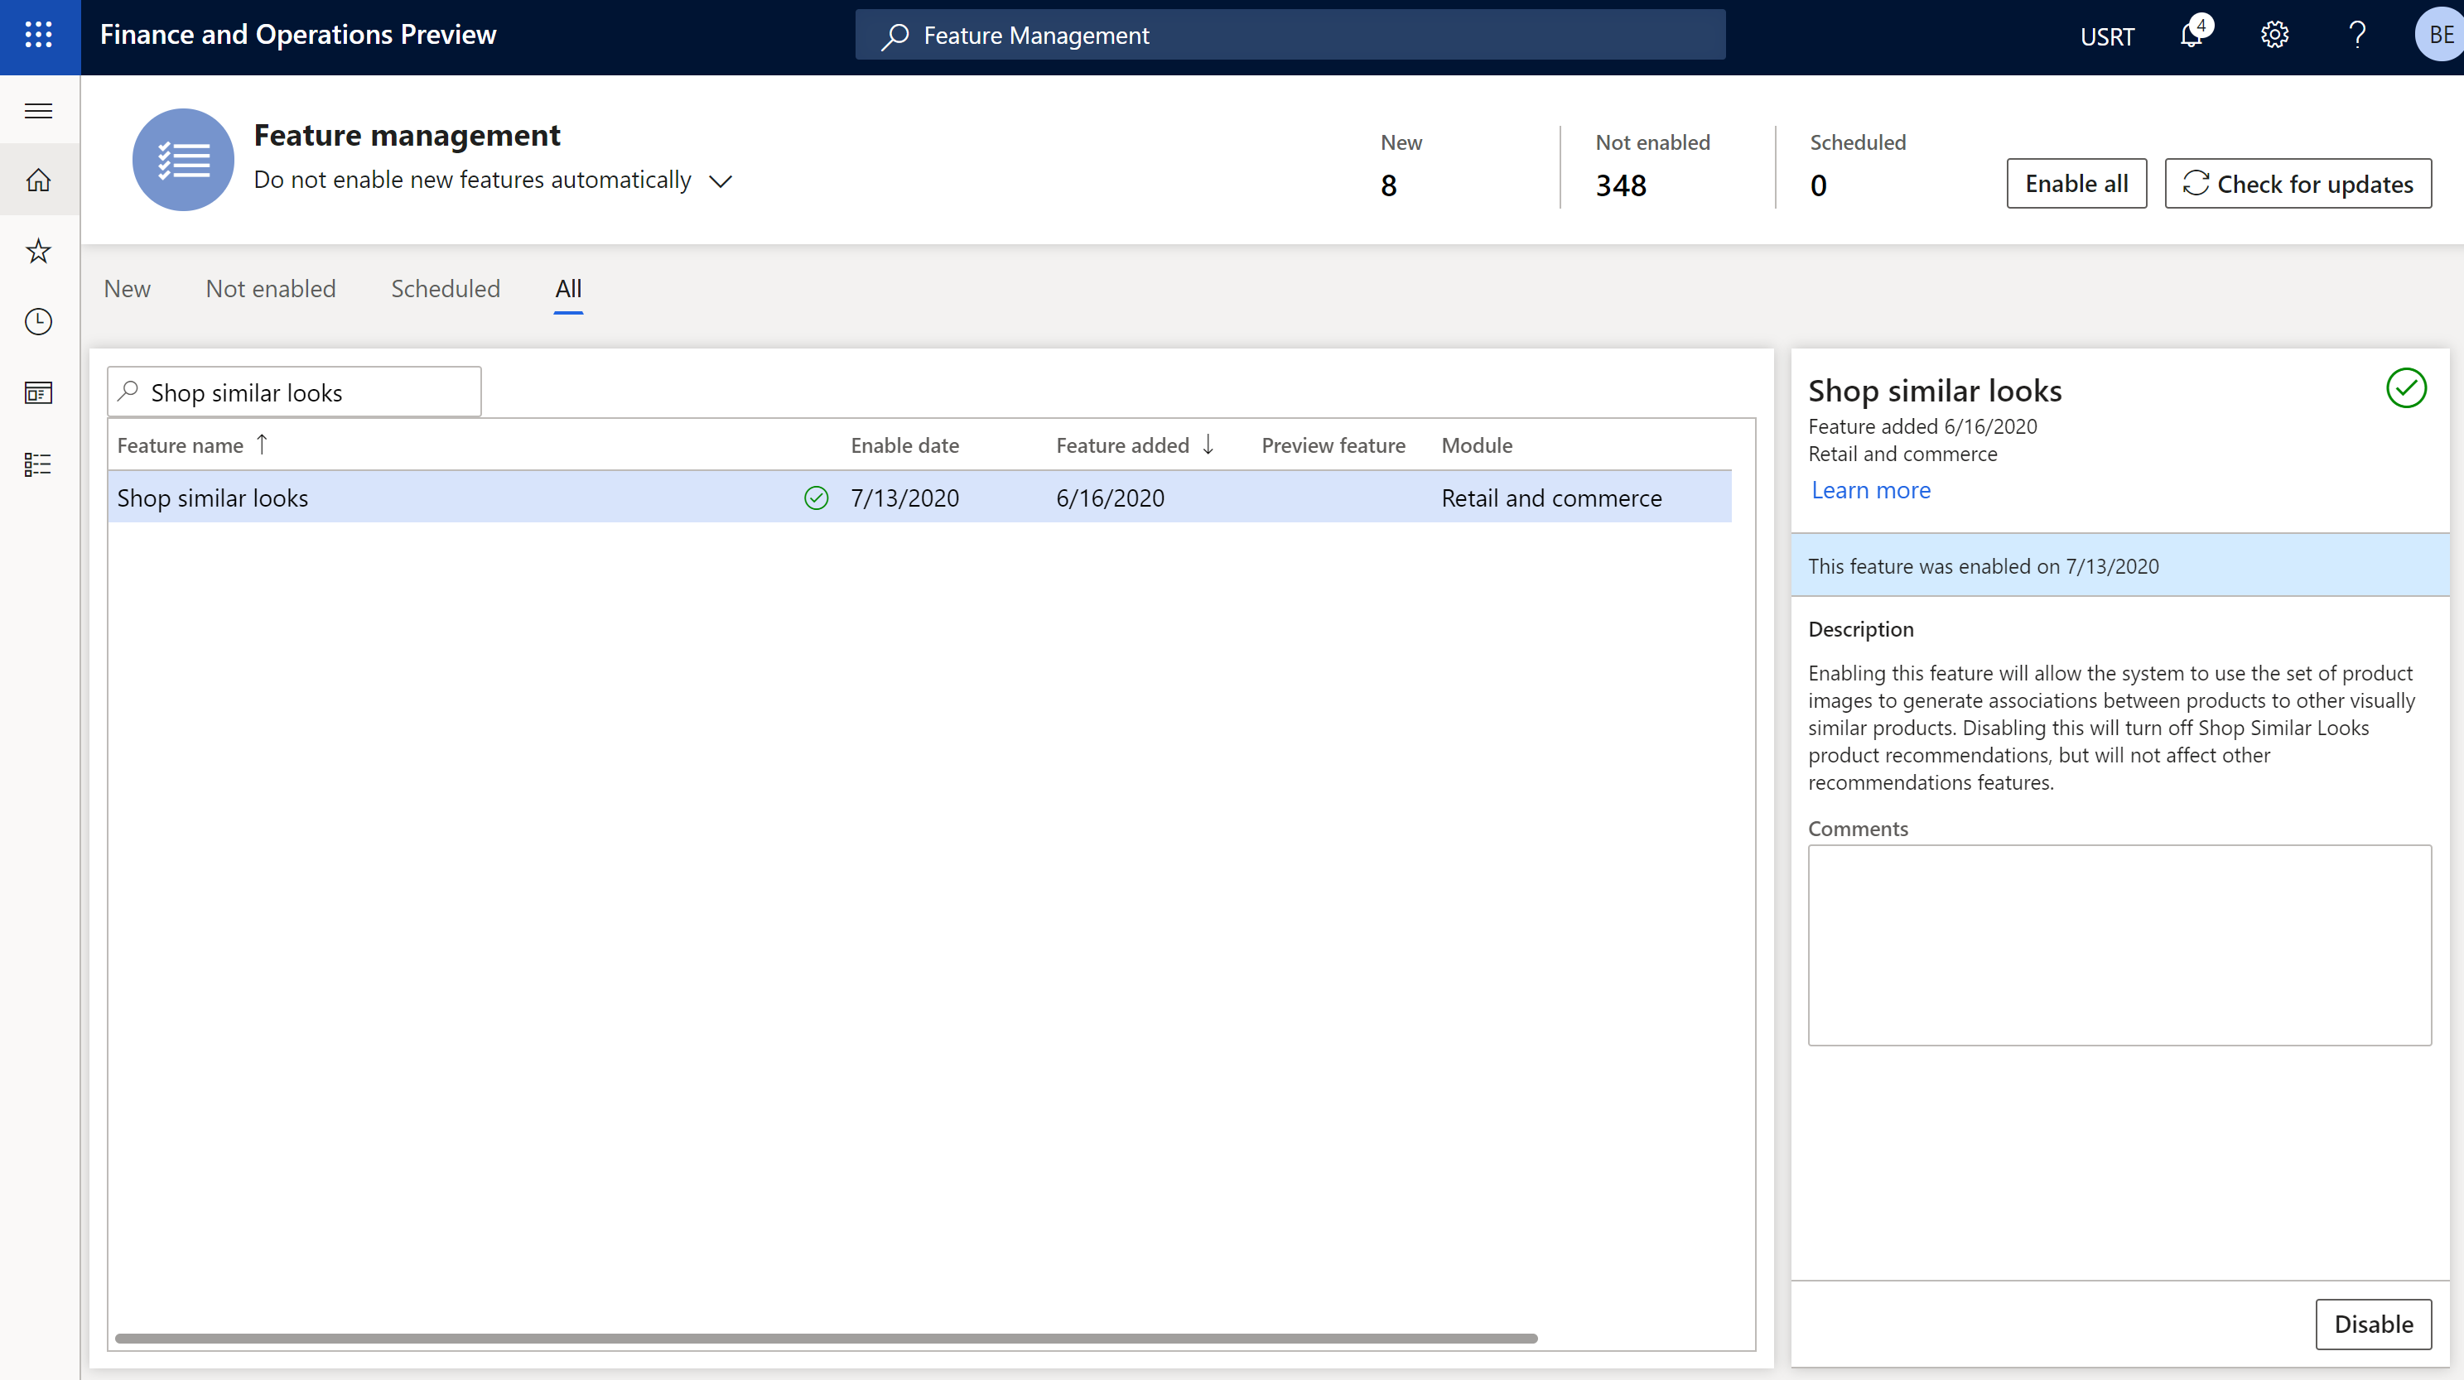The width and height of the screenshot is (2464, 1380).
Task: Select the Not enabled tab
Action: click(271, 287)
